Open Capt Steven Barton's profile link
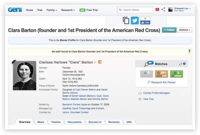Image resolution: width=200 pixels, height=135 pixels. [86, 89]
